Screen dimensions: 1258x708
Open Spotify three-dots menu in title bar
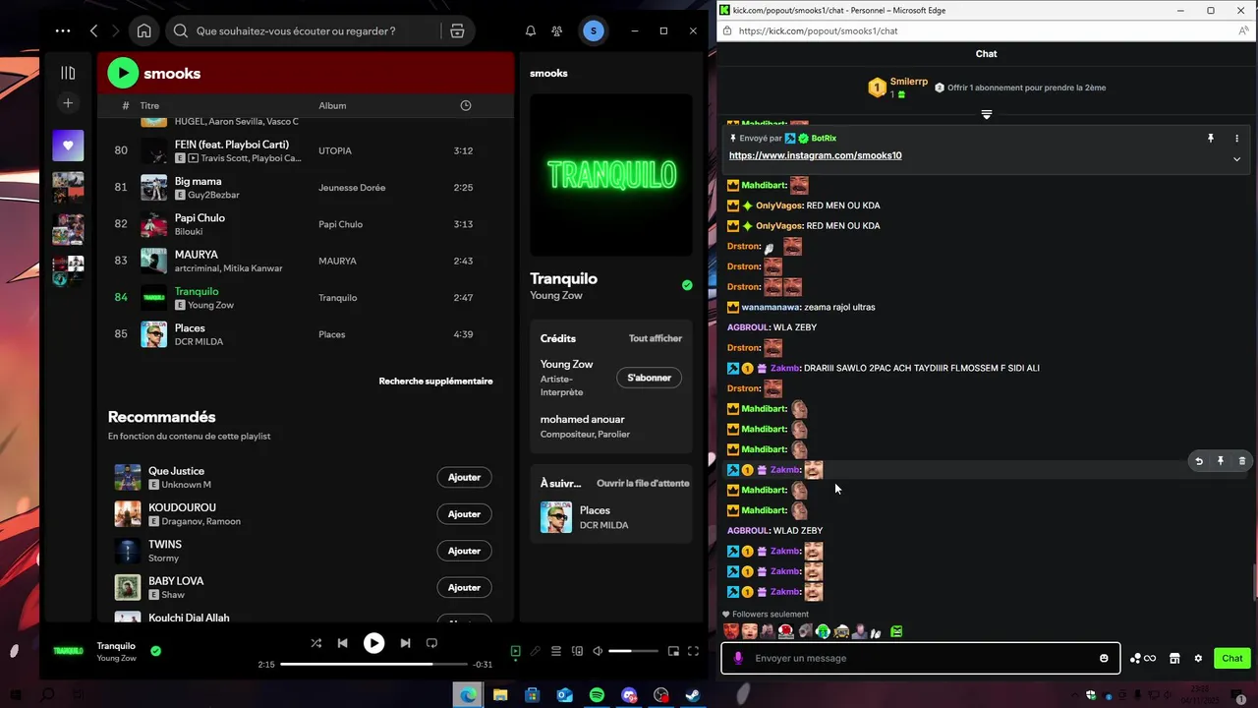63,30
